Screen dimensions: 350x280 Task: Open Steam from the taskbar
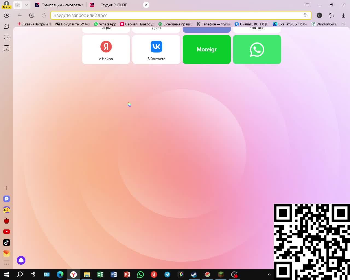point(194,275)
